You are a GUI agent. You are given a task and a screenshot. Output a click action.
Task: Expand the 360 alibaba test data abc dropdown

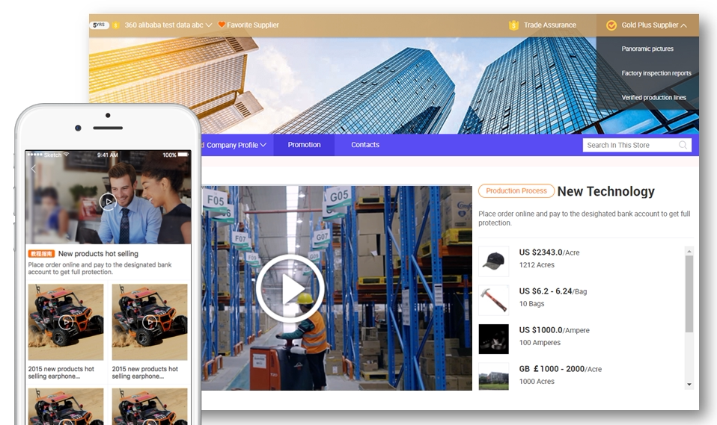tap(209, 25)
